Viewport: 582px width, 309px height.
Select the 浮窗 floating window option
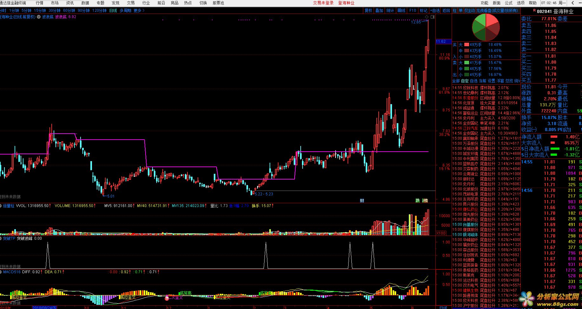click(x=500, y=81)
